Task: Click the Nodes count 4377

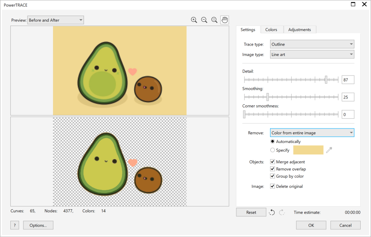Action: point(68,211)
